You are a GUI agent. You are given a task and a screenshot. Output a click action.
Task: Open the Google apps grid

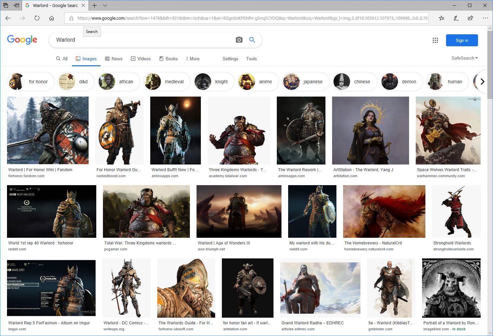point(435,40)
